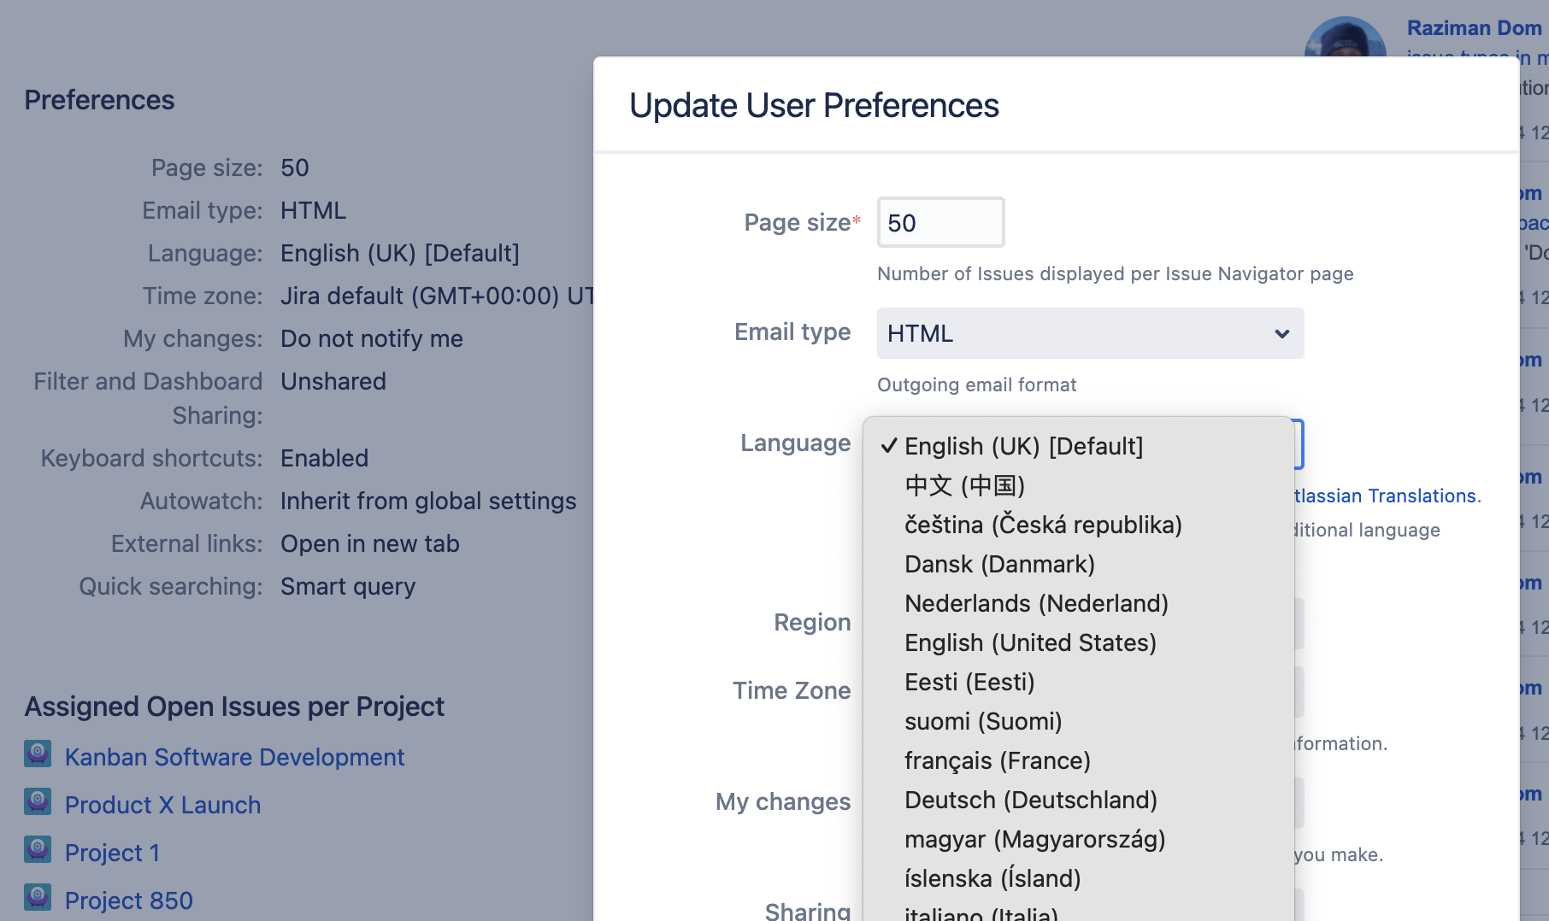Screen dimensions: 1549x921
Task: Choose français (France) language
Action: click(998, 760)
